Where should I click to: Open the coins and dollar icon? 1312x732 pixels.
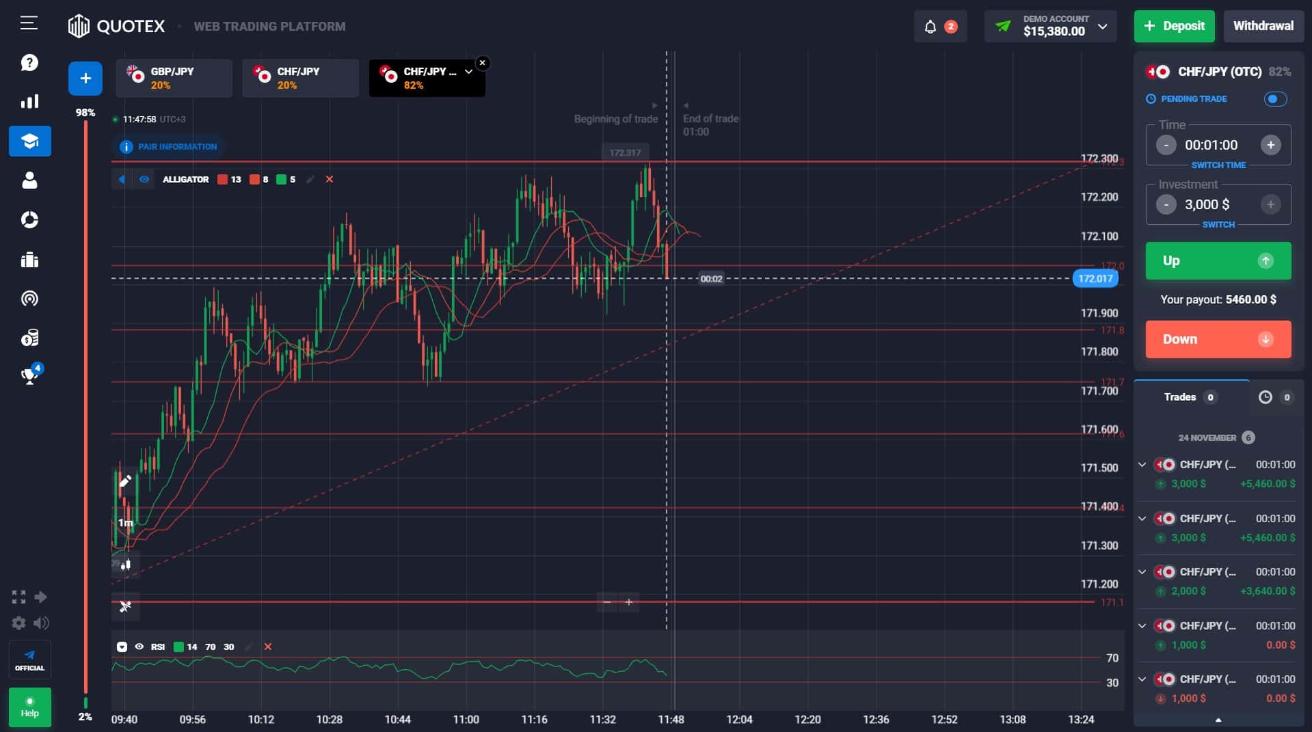pos(29,338)
